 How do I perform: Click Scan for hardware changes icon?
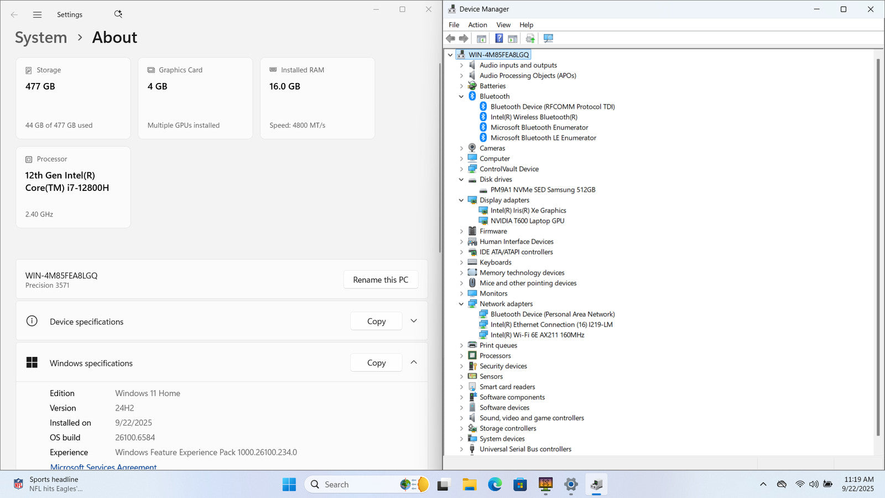pos(548,39)
